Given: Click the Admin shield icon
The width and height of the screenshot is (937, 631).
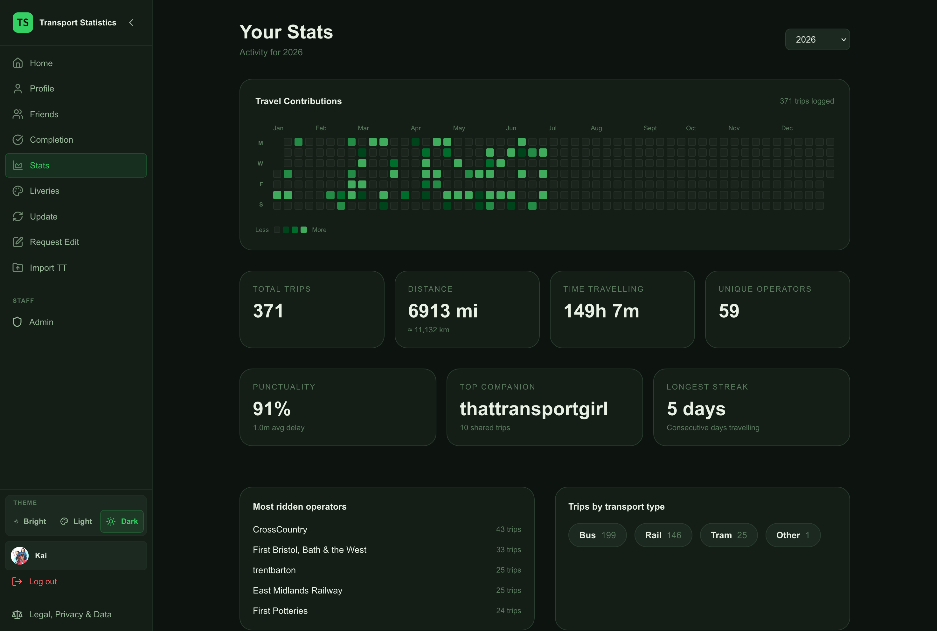Looking at the screenshot, I should pyautogui.click(x=17, y=322).
